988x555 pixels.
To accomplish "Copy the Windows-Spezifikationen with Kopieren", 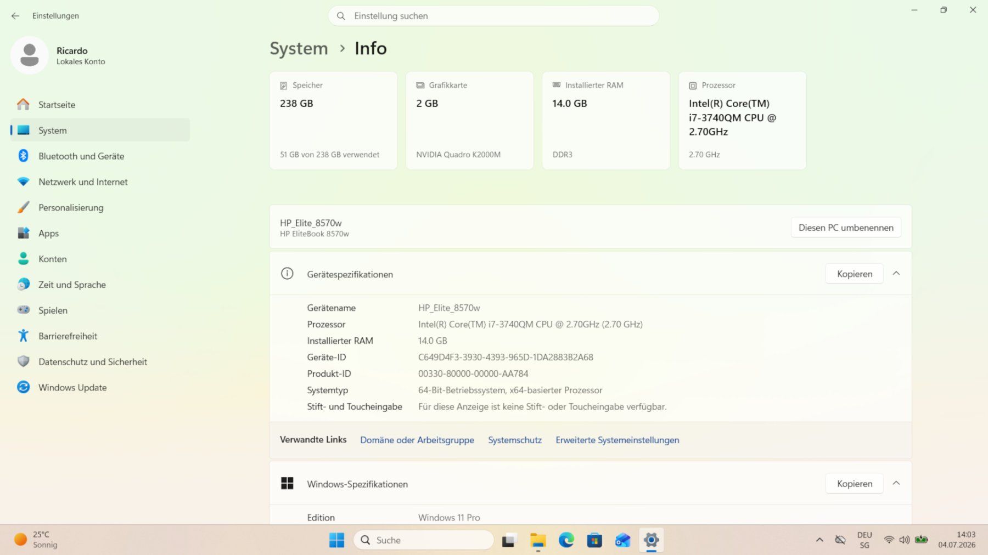I will click(x=854, y=484).
